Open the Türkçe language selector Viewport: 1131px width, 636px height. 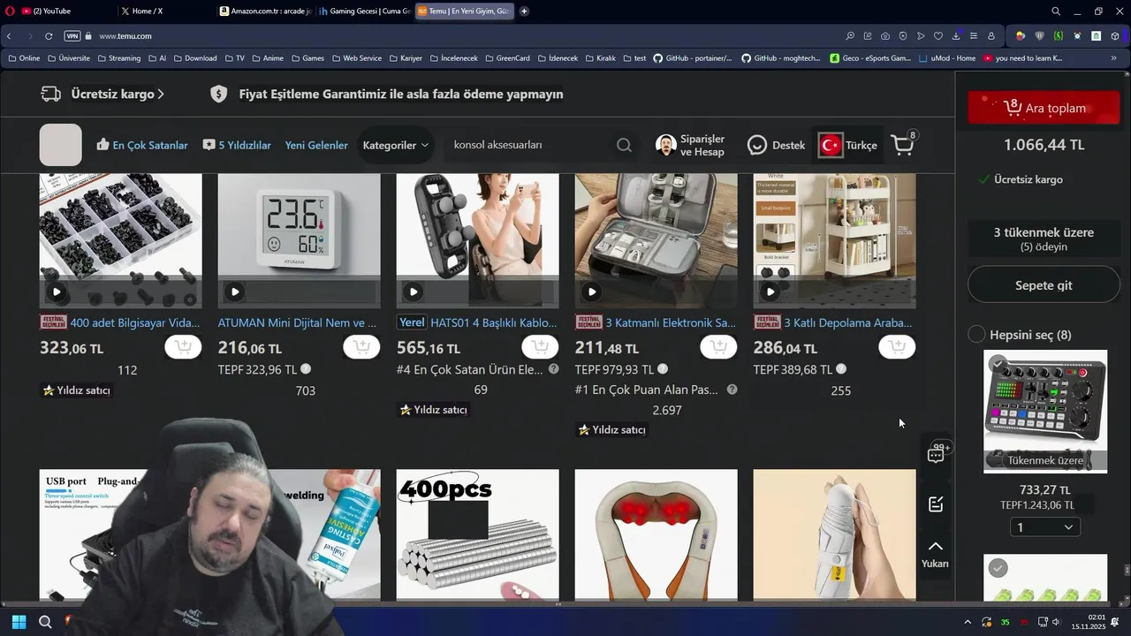pyautogui.click(x=847, y=145)
